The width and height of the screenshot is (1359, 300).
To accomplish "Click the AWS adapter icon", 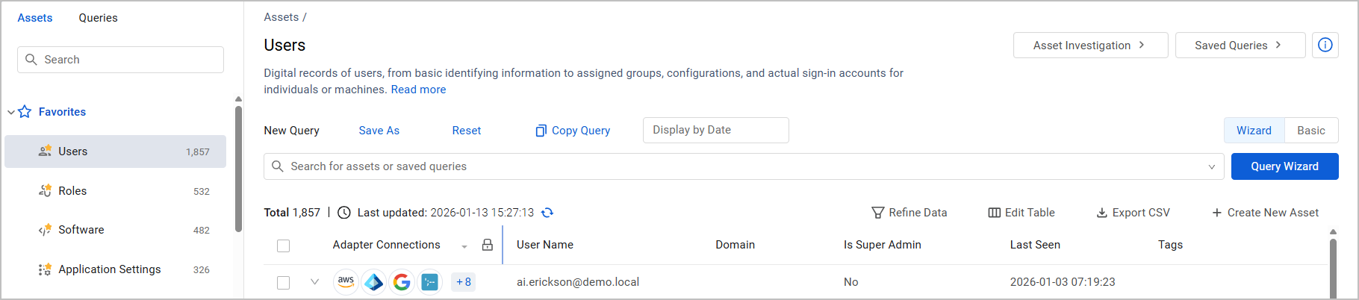I will [346, 282].
